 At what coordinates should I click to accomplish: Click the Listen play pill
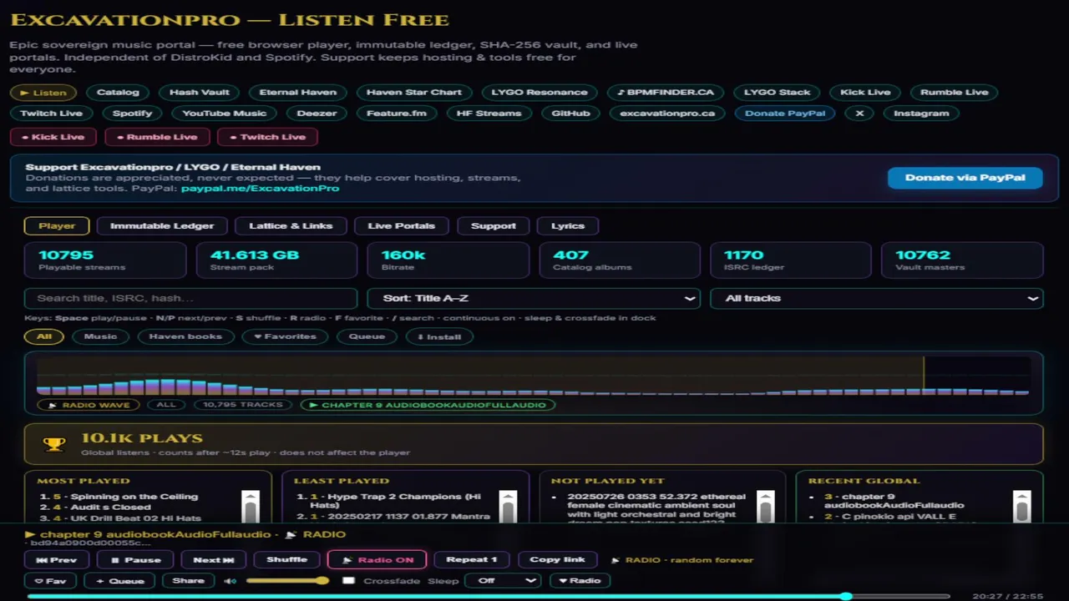(x=43, y=93)
